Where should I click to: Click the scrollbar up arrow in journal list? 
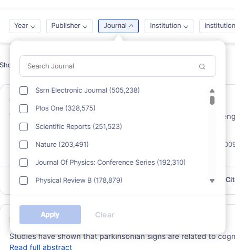coord(212,91)
